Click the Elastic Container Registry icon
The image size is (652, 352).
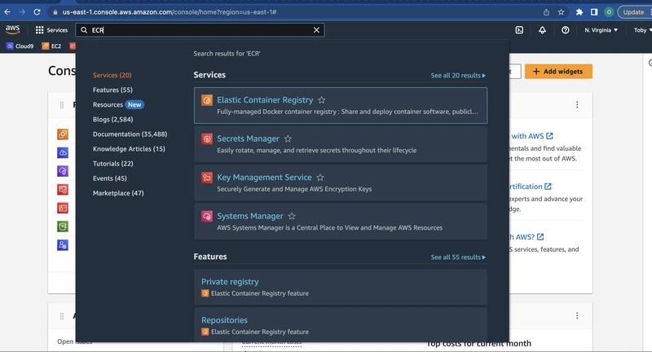pos(207,100)
